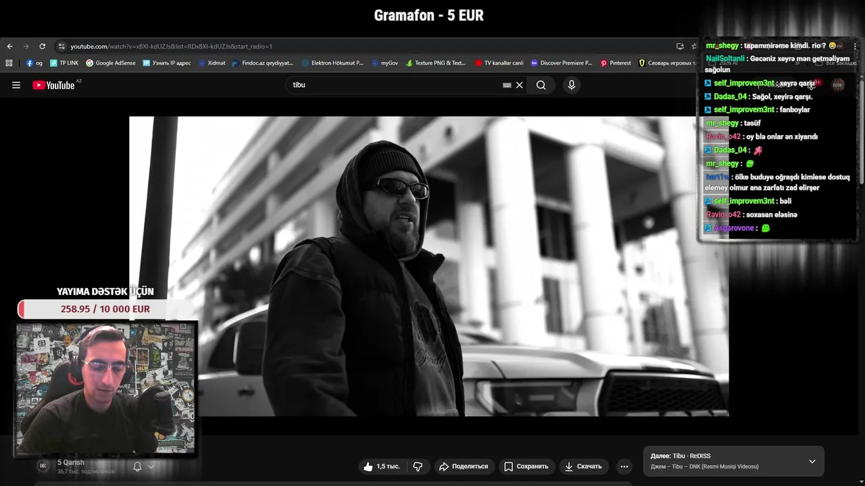Viewport: 865px width, 486px height.
Task: Start voice search with microphone icon
Action: [x=572, y=85]
